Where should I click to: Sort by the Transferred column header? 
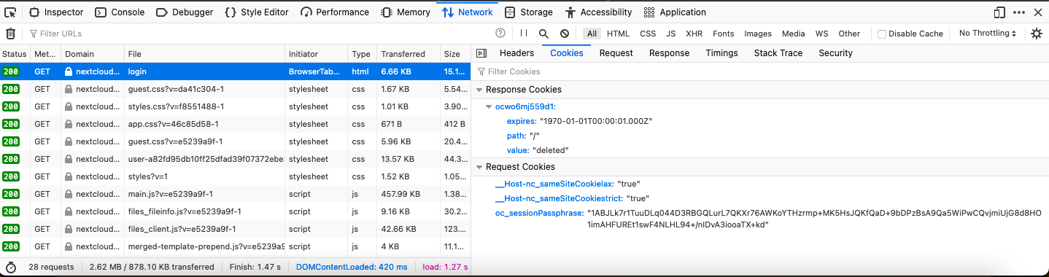408,54
